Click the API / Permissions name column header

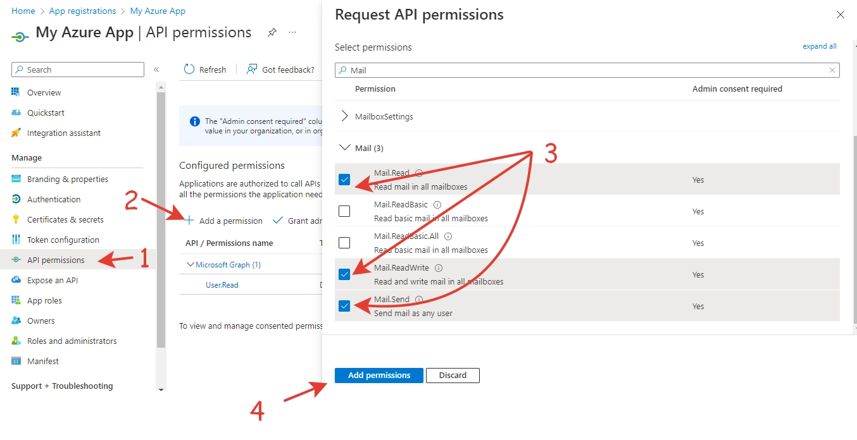[229, 243]
